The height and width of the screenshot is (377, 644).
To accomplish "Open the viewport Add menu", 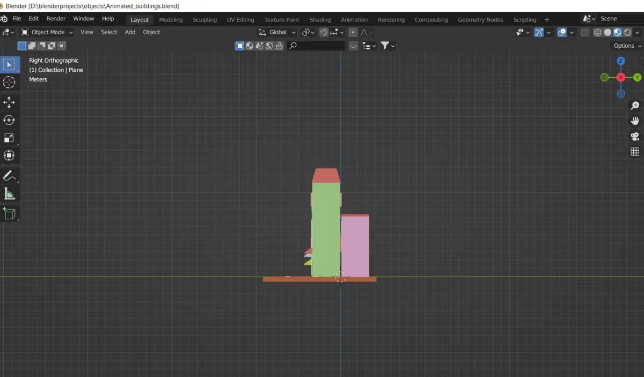I will pyautogui.click(x=130, y=32).
